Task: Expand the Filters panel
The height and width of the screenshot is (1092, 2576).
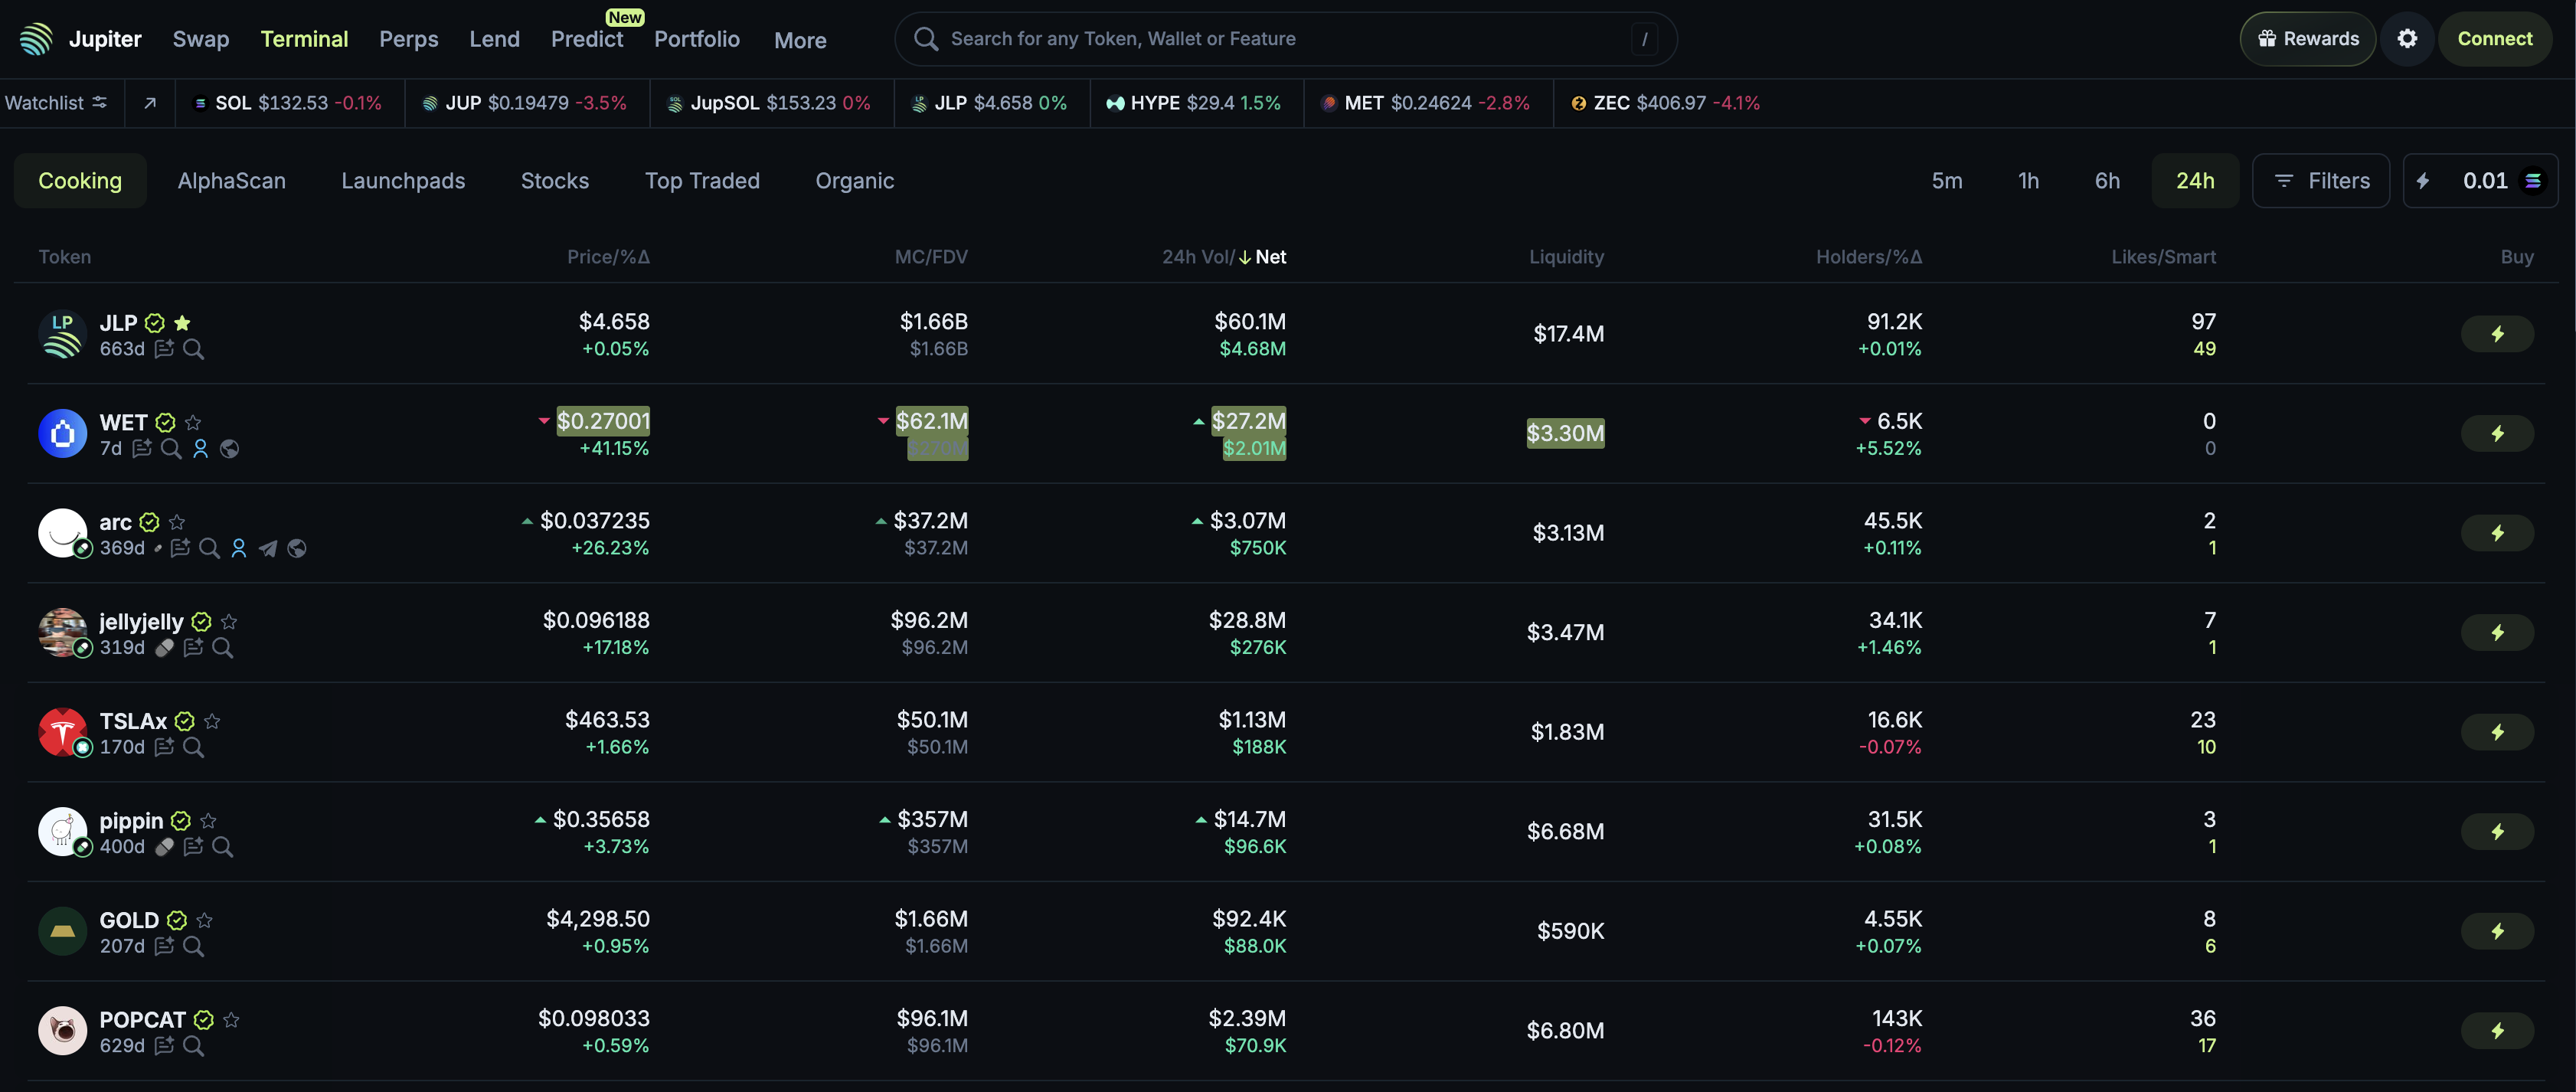Action: click(2321, 181)
